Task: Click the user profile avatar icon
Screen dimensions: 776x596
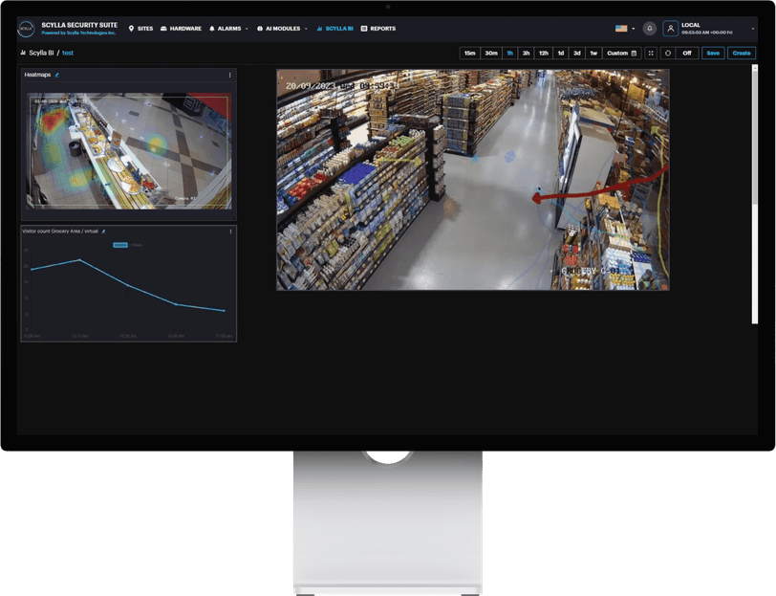Action: click(x=670, y=29)
